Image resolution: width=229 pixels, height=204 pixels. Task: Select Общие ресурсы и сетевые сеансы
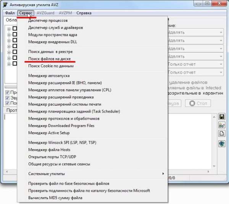point(59,164)
